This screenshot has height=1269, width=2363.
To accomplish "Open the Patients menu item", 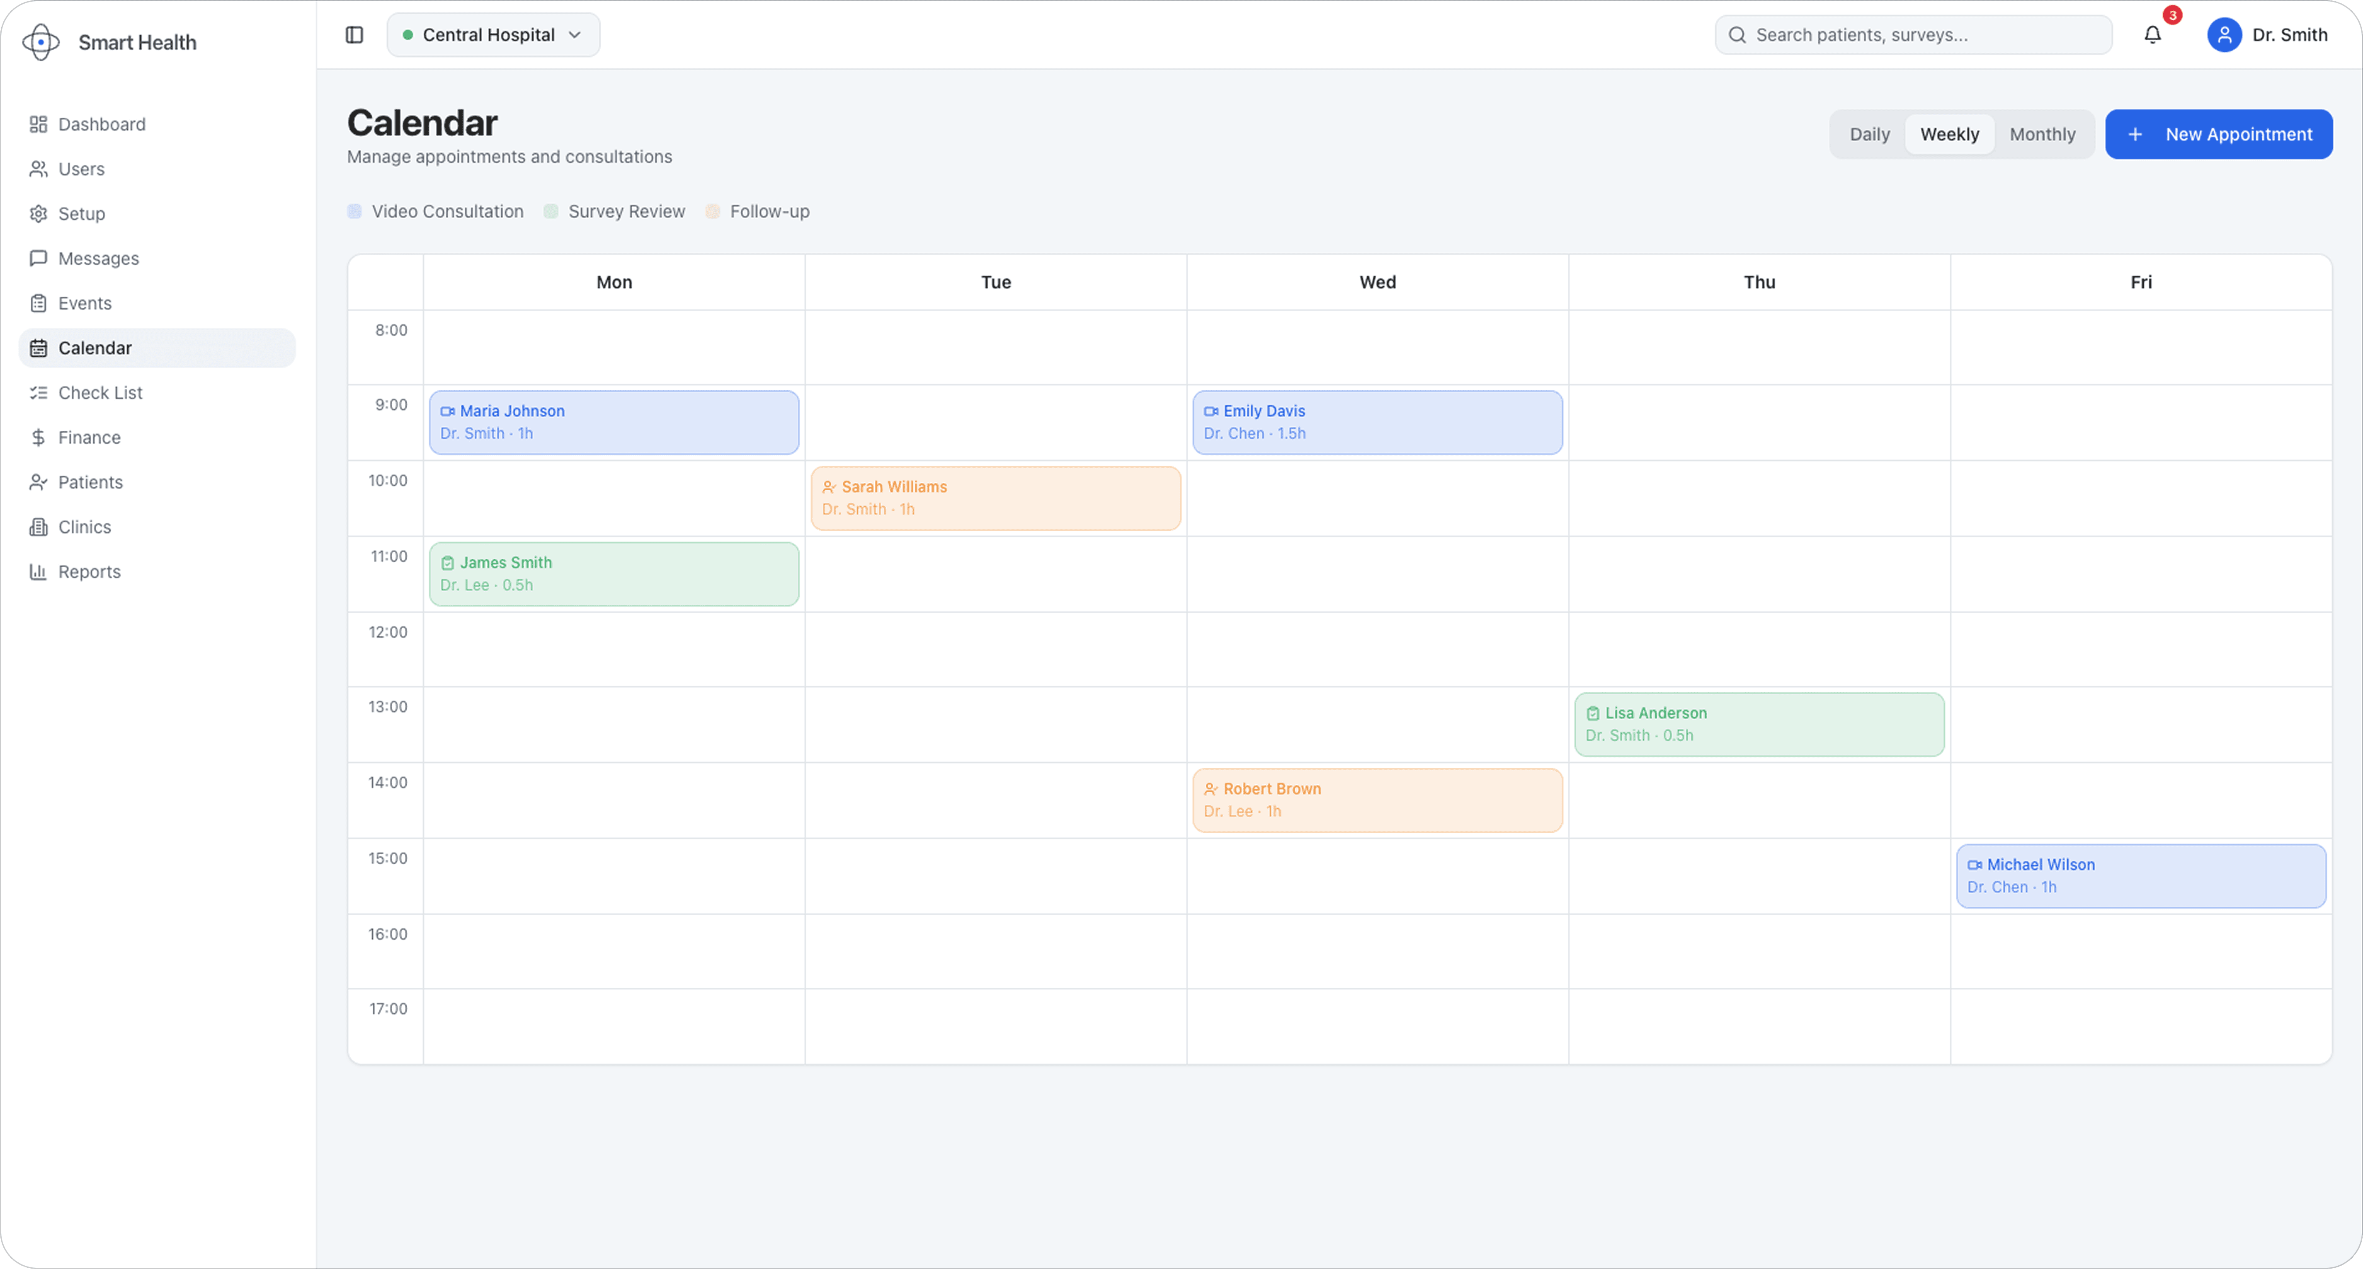I will [x=90, y=482].
